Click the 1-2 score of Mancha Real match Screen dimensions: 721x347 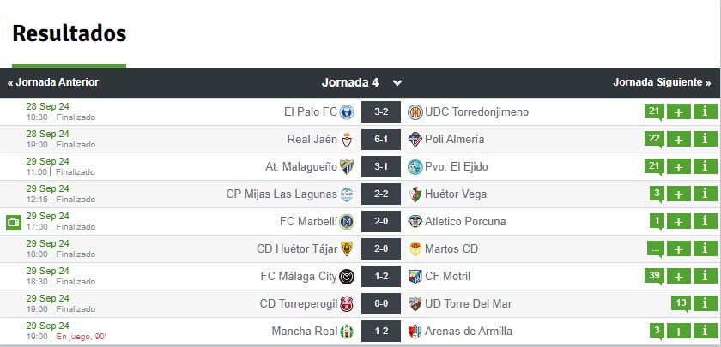[381, 331]
